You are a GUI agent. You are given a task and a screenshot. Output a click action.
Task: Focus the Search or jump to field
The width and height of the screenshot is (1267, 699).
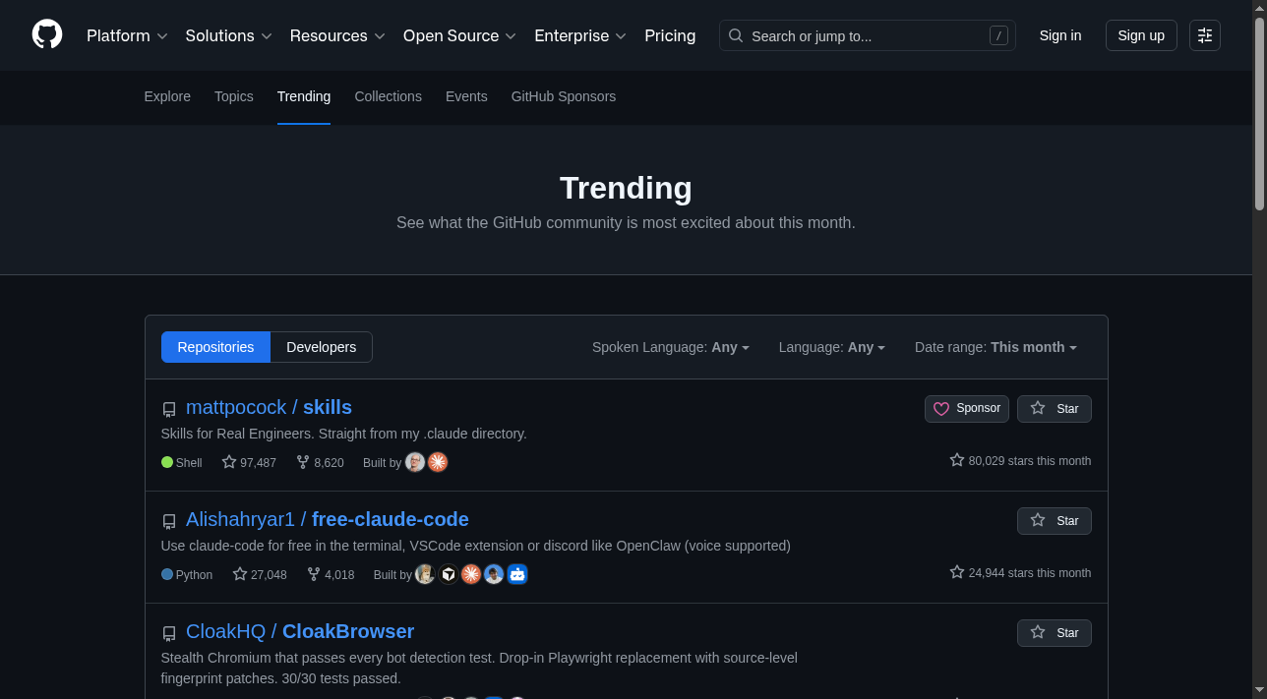click(x=868, y=35)
